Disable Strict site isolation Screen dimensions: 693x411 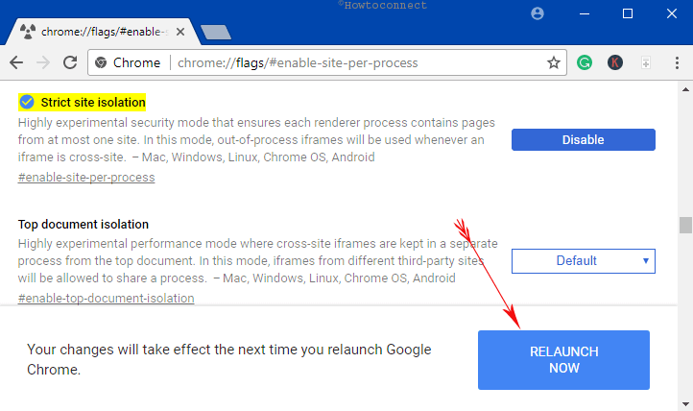pyautogui.click(x=583, y=139)
